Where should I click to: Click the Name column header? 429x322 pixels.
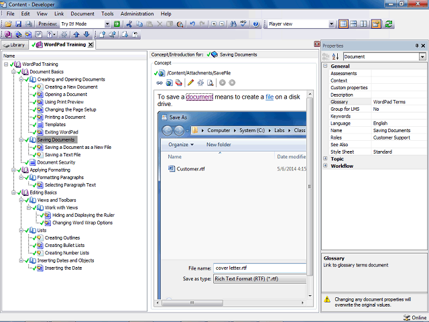click(74, 56)
